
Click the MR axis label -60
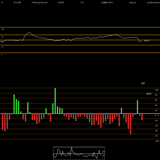pos(156,131)
